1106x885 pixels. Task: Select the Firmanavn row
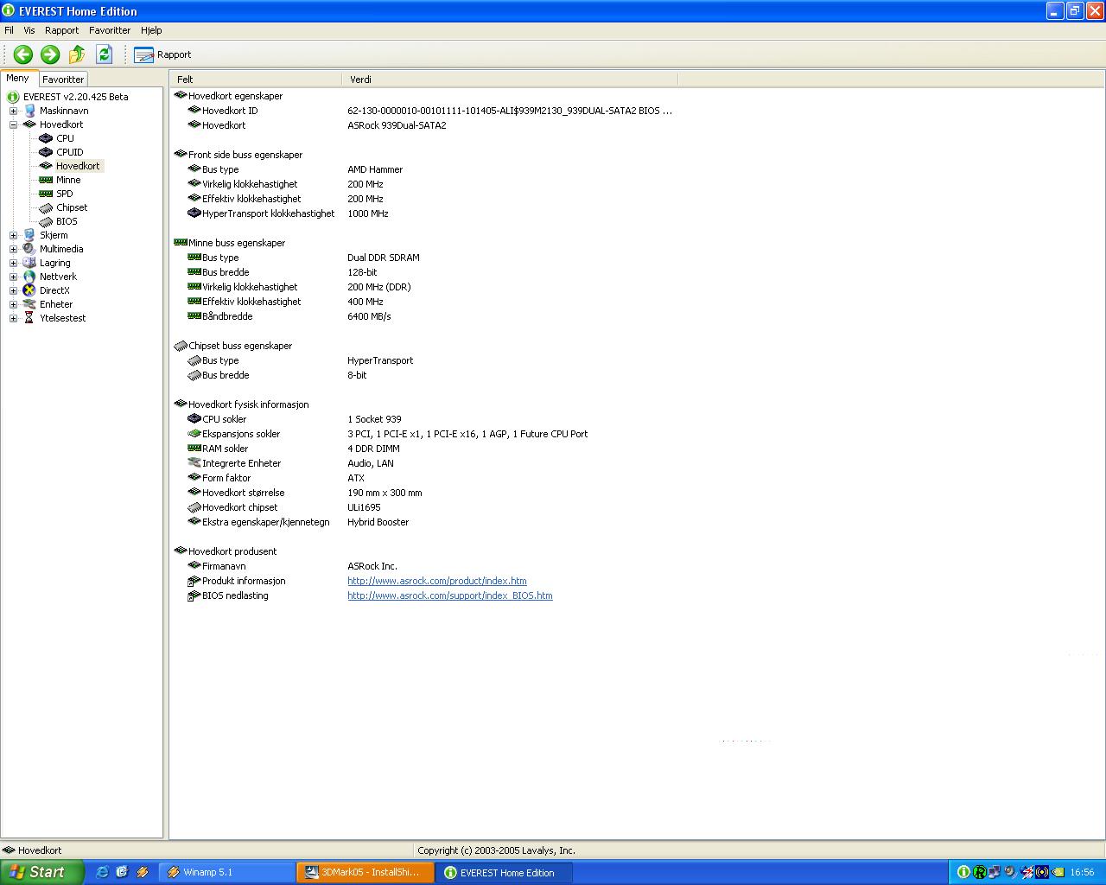coord(423,566)
